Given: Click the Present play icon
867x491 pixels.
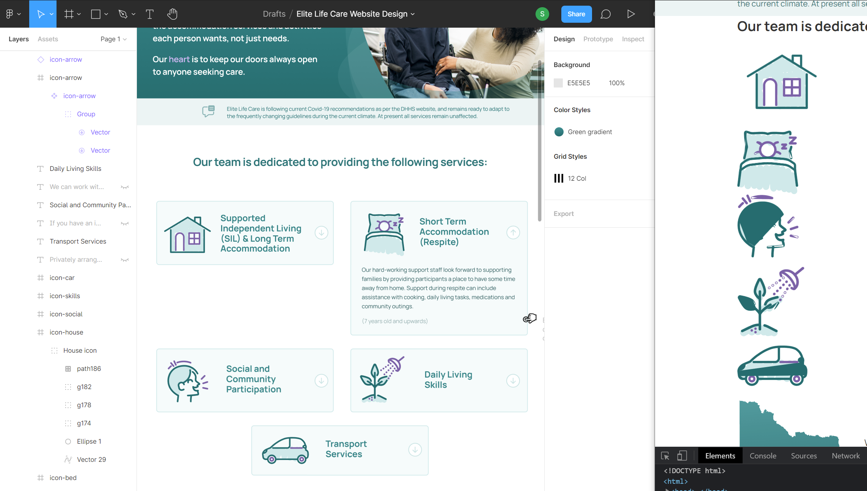Looking at the screenshot, I should point(631,14).
